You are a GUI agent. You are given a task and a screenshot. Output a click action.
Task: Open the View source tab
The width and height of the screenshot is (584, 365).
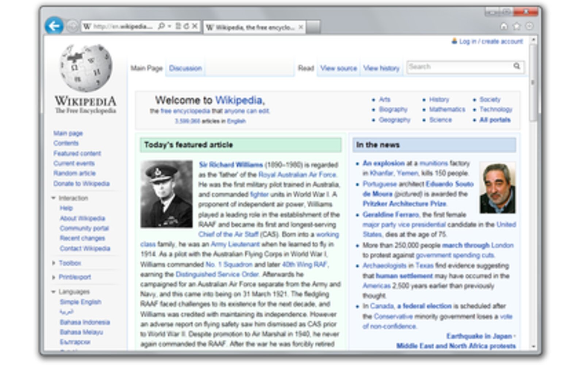[x=339, y=68]
